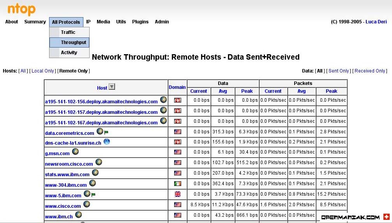
Task: Click Swiss flag in a195-141-102-156 row
Action: (x=178, y=100)
